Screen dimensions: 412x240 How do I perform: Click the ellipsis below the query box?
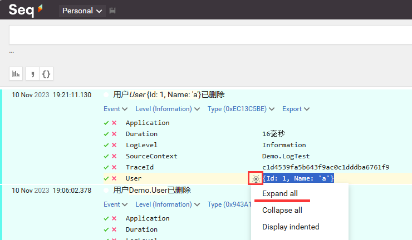pos(12,52)
